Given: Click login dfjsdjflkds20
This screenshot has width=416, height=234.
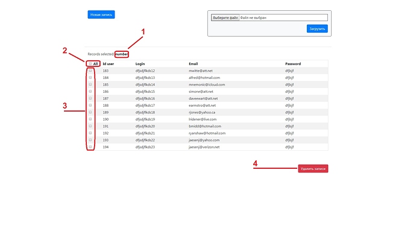Looking at the screenshot, I should (145, 126).
